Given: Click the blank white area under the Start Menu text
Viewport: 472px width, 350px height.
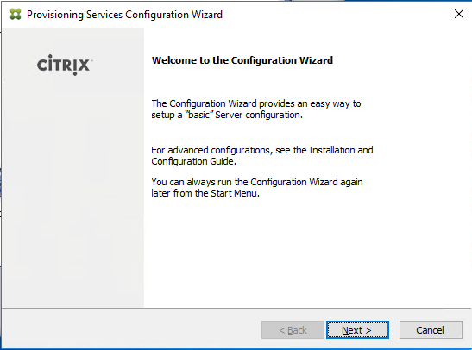Looking at the screenshot, I should coord(307,253).
